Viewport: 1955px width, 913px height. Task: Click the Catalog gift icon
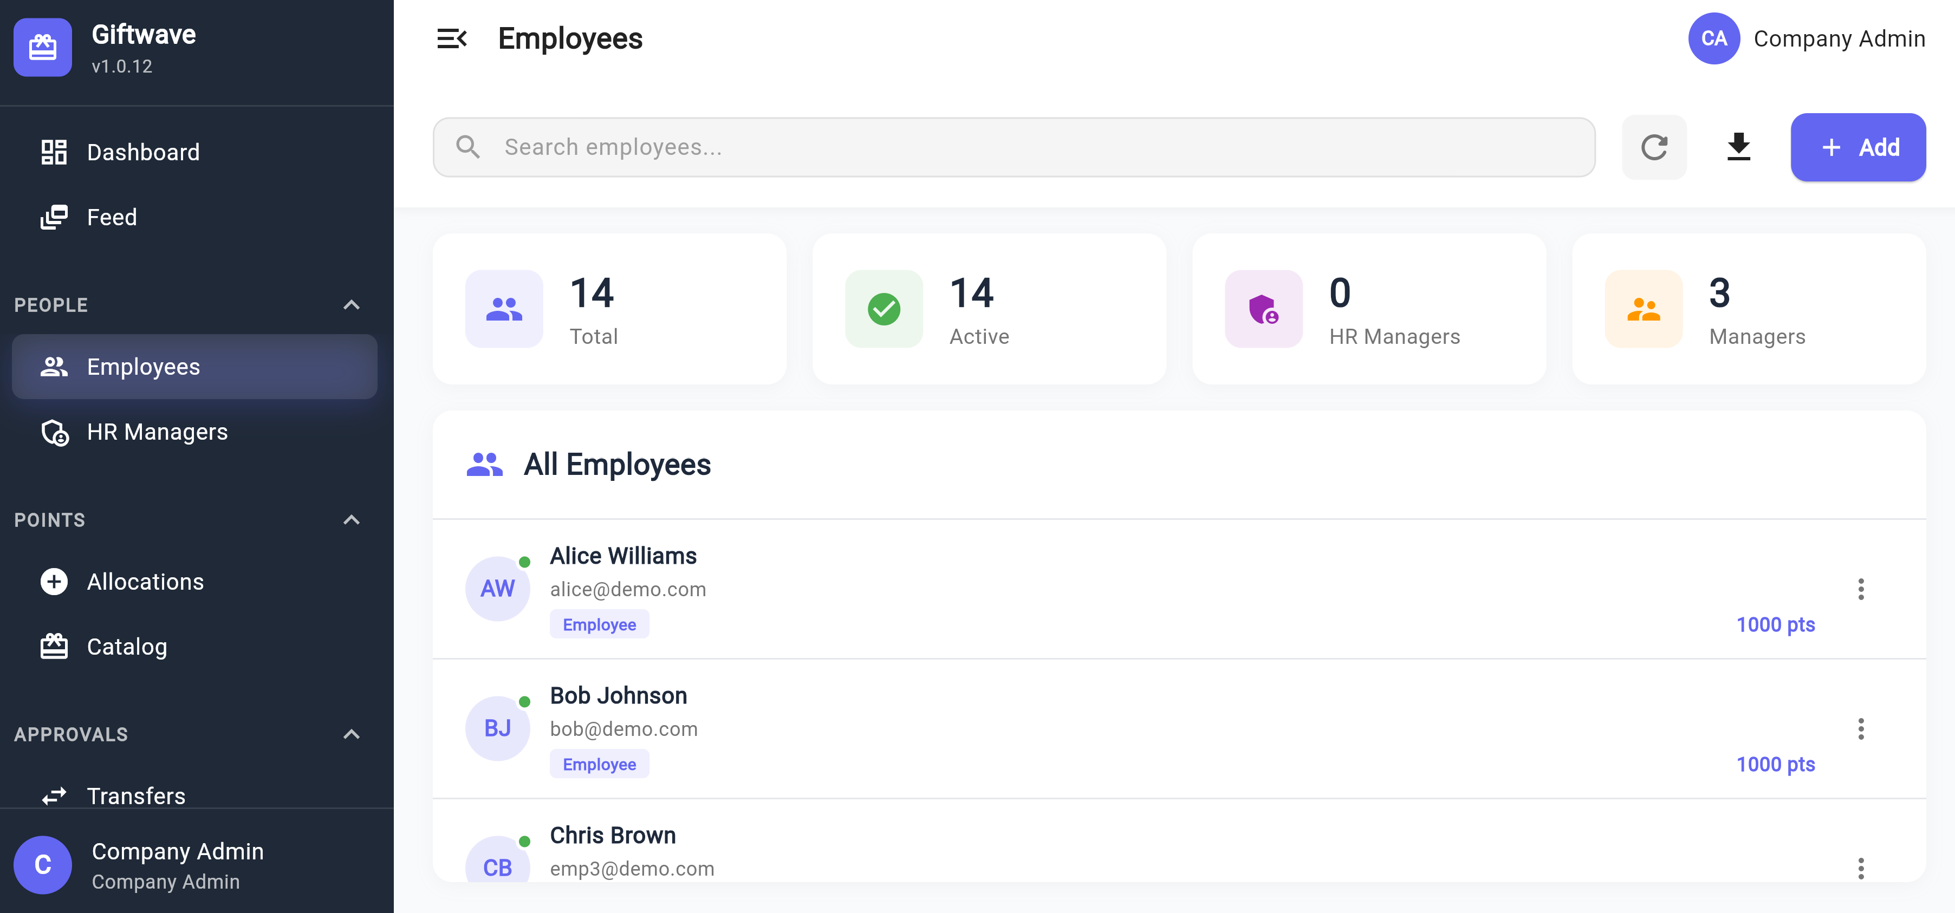pos(54,647)
